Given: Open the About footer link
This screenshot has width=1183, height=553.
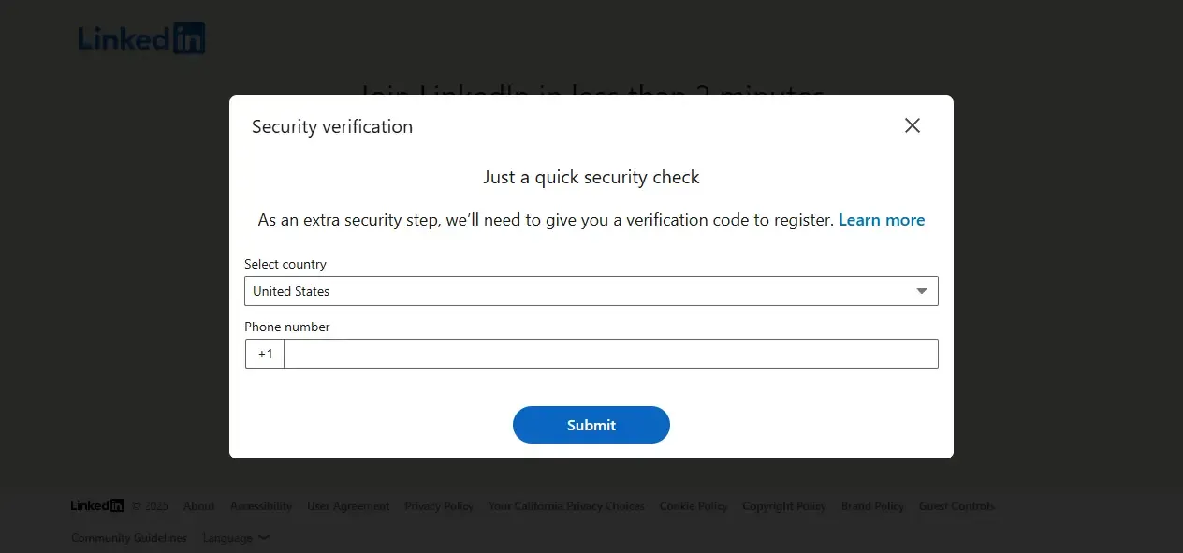Looking at the screenshot, I should (x=199, y=506).
